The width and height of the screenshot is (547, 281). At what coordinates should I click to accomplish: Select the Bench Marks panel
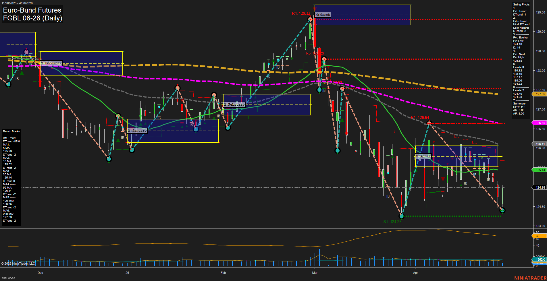click(x=11, y=131)
